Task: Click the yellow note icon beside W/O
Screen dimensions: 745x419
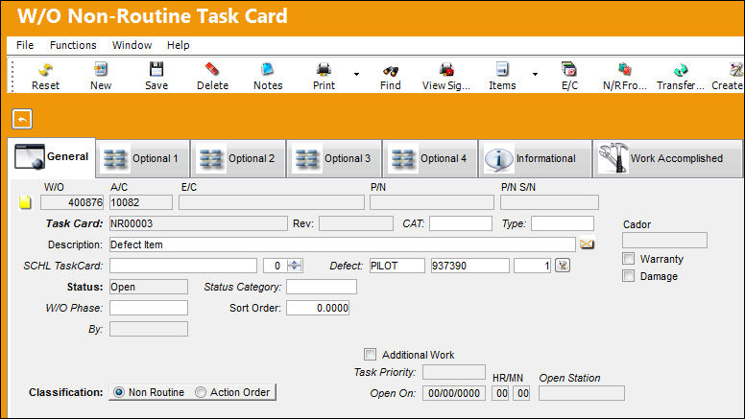Action: tap(25, 202)
